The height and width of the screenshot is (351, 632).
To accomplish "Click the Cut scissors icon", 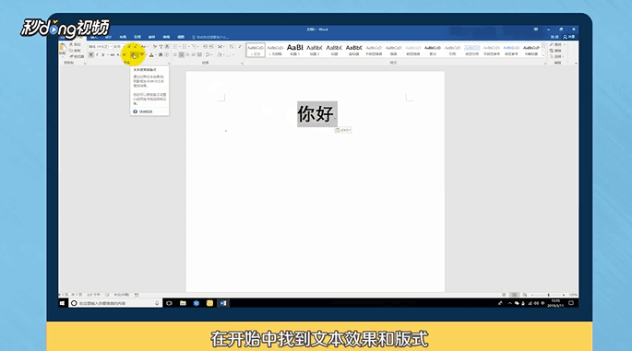I will pyautogui.click(x=71, y=44).
